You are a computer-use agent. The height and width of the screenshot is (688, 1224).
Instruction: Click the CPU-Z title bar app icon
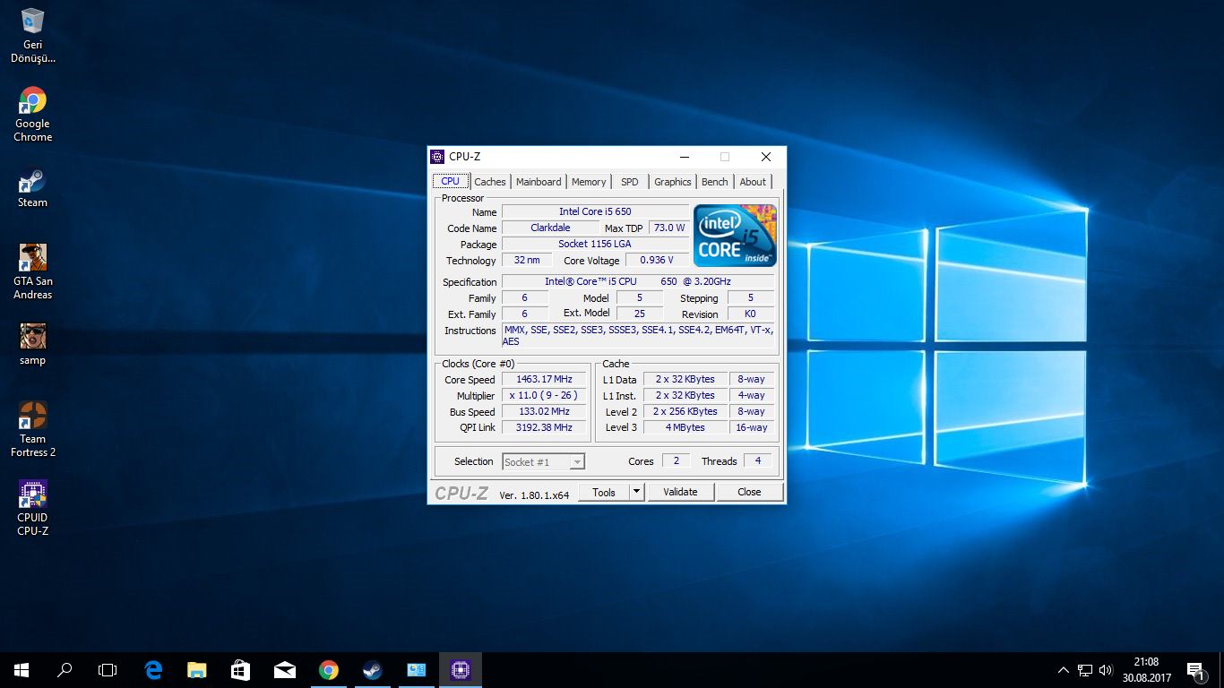coord(437,157)
